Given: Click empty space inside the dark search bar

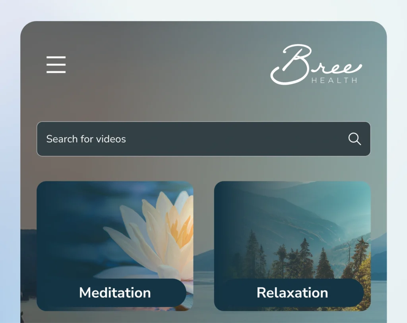Looking at the screenshot, I should (x=234, y=139).
